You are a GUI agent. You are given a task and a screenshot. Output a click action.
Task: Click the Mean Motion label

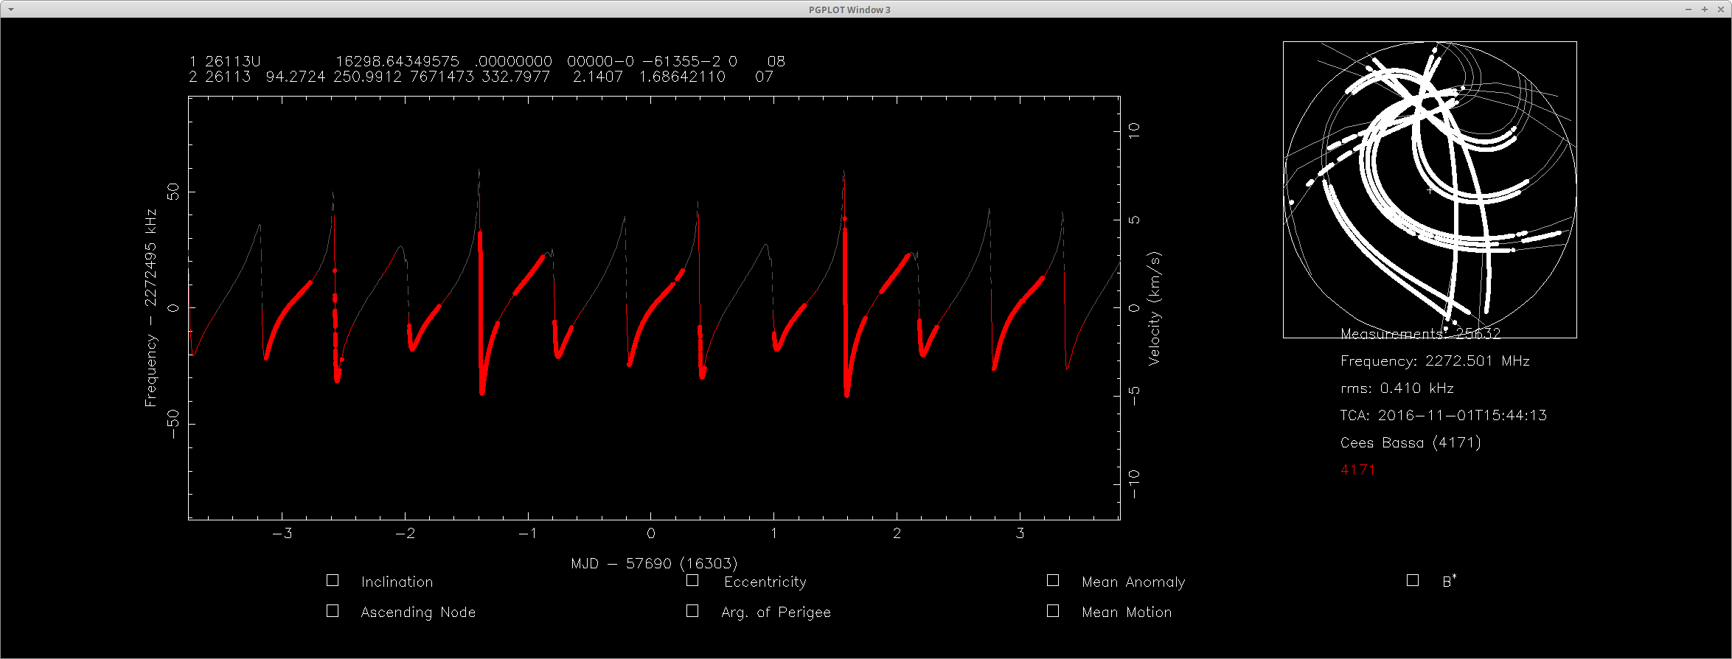click(1127, 612)
